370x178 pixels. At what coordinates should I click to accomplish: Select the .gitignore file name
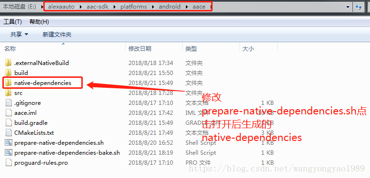point(28,103)
